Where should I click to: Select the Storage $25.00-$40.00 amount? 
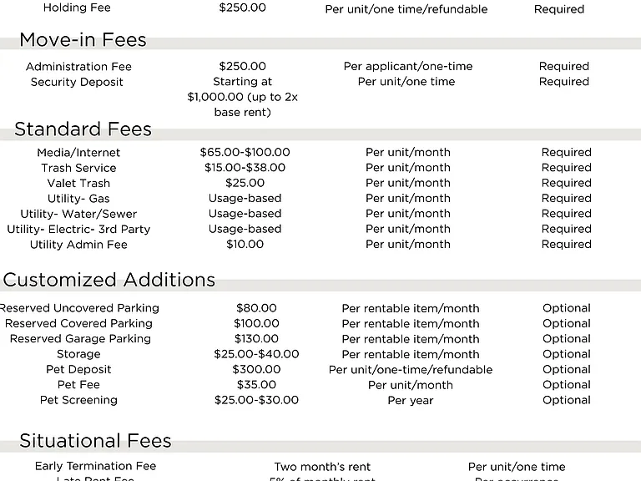click(x=256, y=354)
